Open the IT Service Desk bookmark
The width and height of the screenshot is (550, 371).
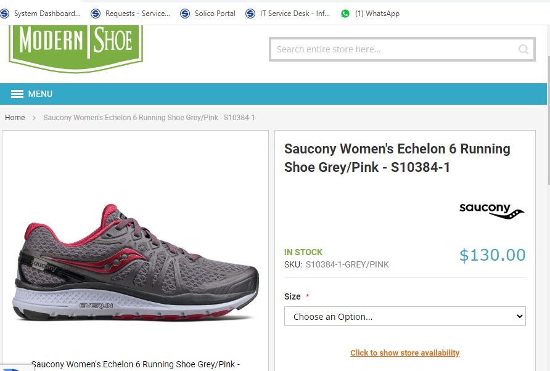[x=288, y=14]
